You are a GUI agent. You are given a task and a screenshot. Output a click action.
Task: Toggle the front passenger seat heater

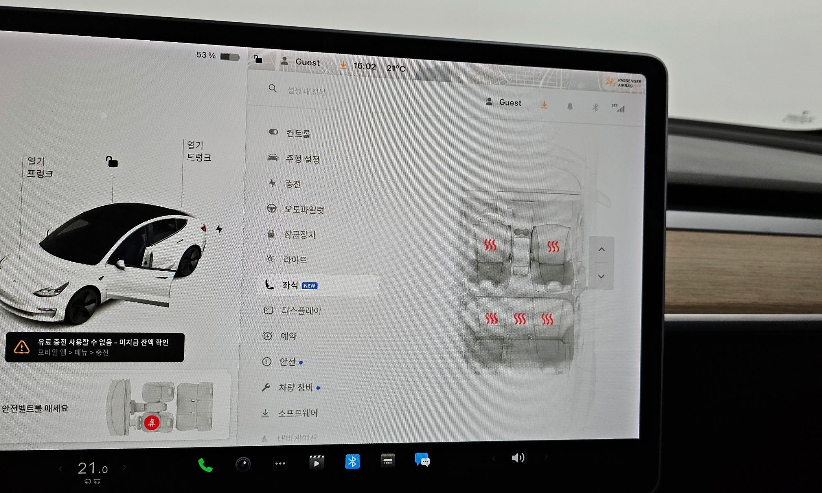click(553, 246)
